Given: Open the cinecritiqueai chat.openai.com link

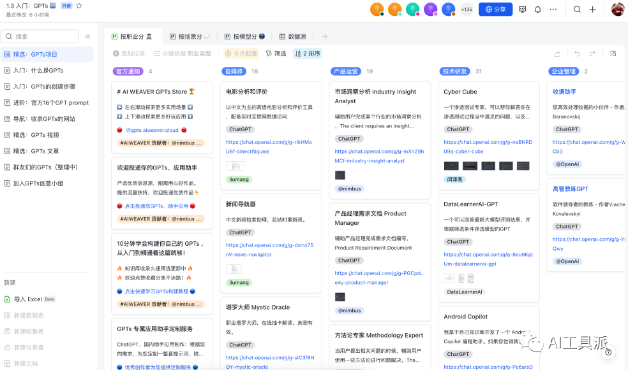Looking at the screenshot, I should pos(269,146).
